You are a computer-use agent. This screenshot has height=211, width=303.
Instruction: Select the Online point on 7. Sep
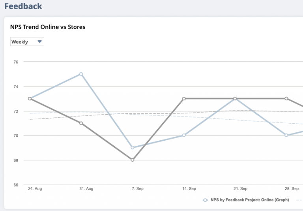(x=133, y=148)
